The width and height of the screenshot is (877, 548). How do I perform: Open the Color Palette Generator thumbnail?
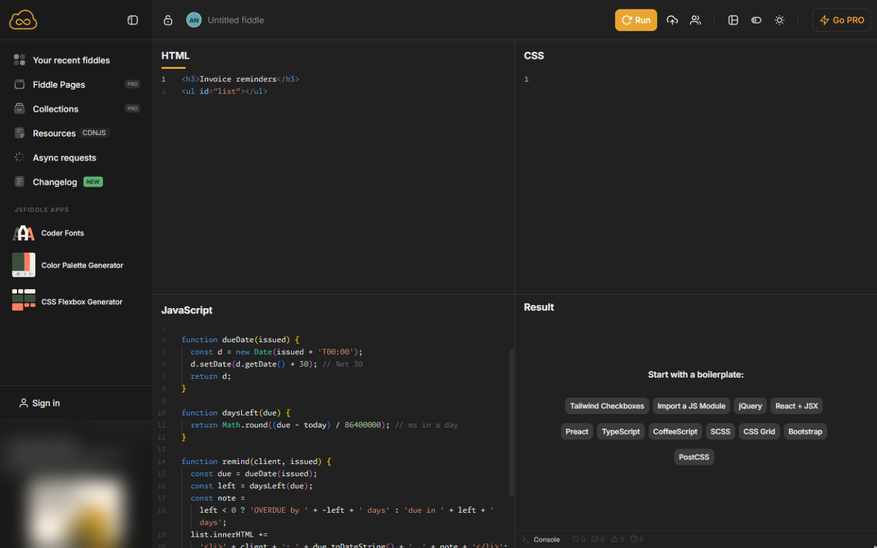click(23, 265)
